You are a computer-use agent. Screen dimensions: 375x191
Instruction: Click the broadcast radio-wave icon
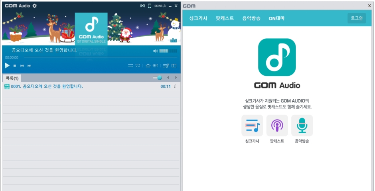tap(142, 6)
